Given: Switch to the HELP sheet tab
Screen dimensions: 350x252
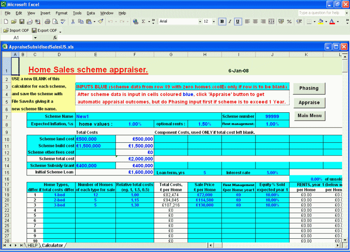Looking at the screenshot, I should (32, 245).
